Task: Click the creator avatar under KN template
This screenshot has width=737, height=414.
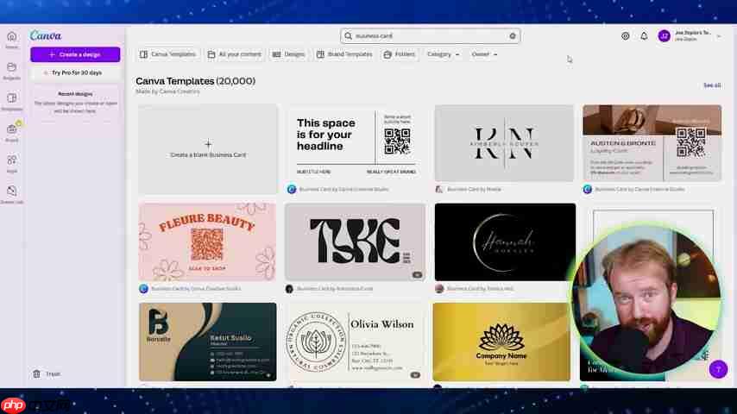Action: pyautogui.click(x=439, y=190)
